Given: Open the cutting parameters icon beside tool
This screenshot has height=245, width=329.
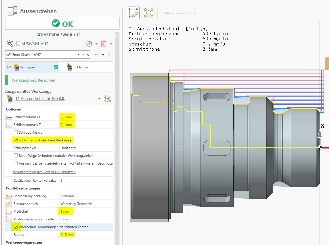Looking at the screenshot, I should (107, 98).
